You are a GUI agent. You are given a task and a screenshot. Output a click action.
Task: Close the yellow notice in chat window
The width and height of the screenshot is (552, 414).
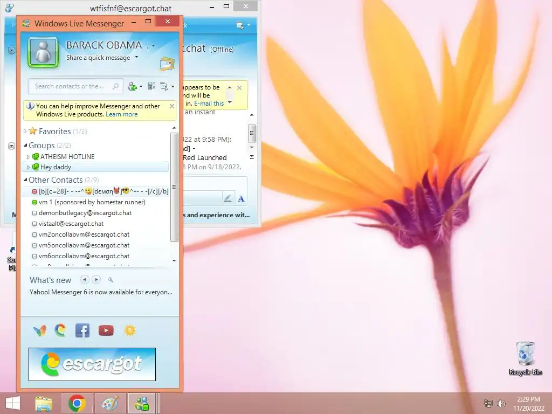point(239,88)
